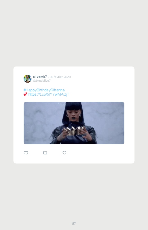
Task: Like the tweet with the heart icon
Action: 64,153
